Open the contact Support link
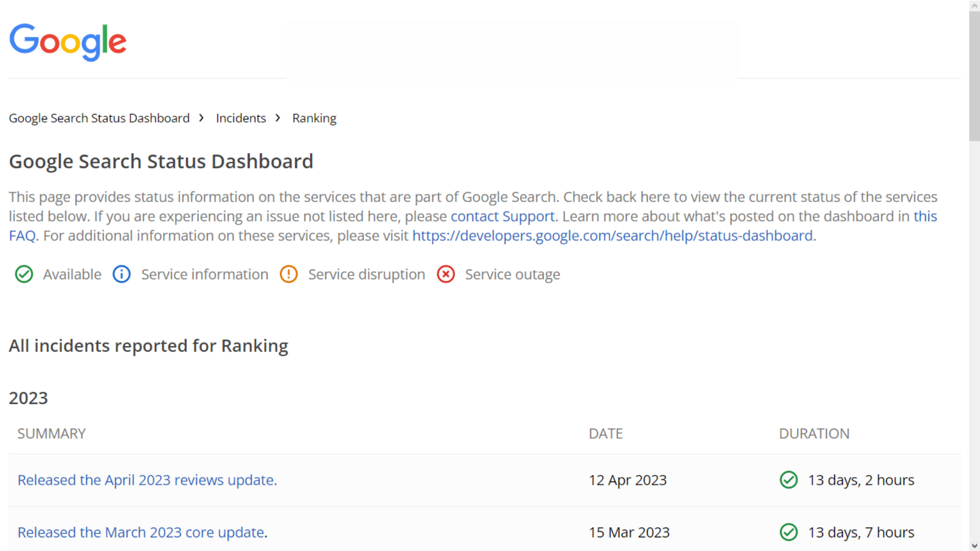This screenshot has height=551, width=980. pyautogui.click(x=503, y=216)
